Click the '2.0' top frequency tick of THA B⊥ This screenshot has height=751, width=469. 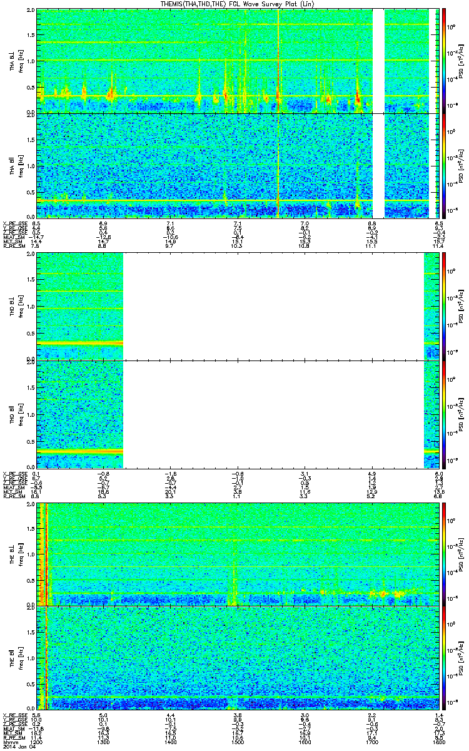(x=31, y=11)
